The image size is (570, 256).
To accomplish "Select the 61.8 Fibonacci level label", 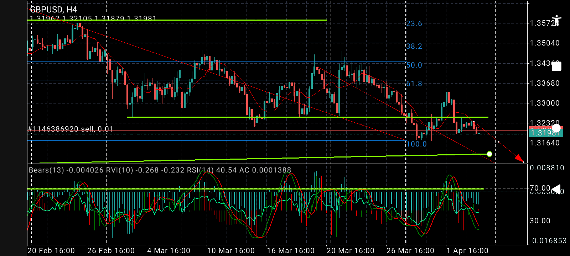I will [x=414, y=84].
